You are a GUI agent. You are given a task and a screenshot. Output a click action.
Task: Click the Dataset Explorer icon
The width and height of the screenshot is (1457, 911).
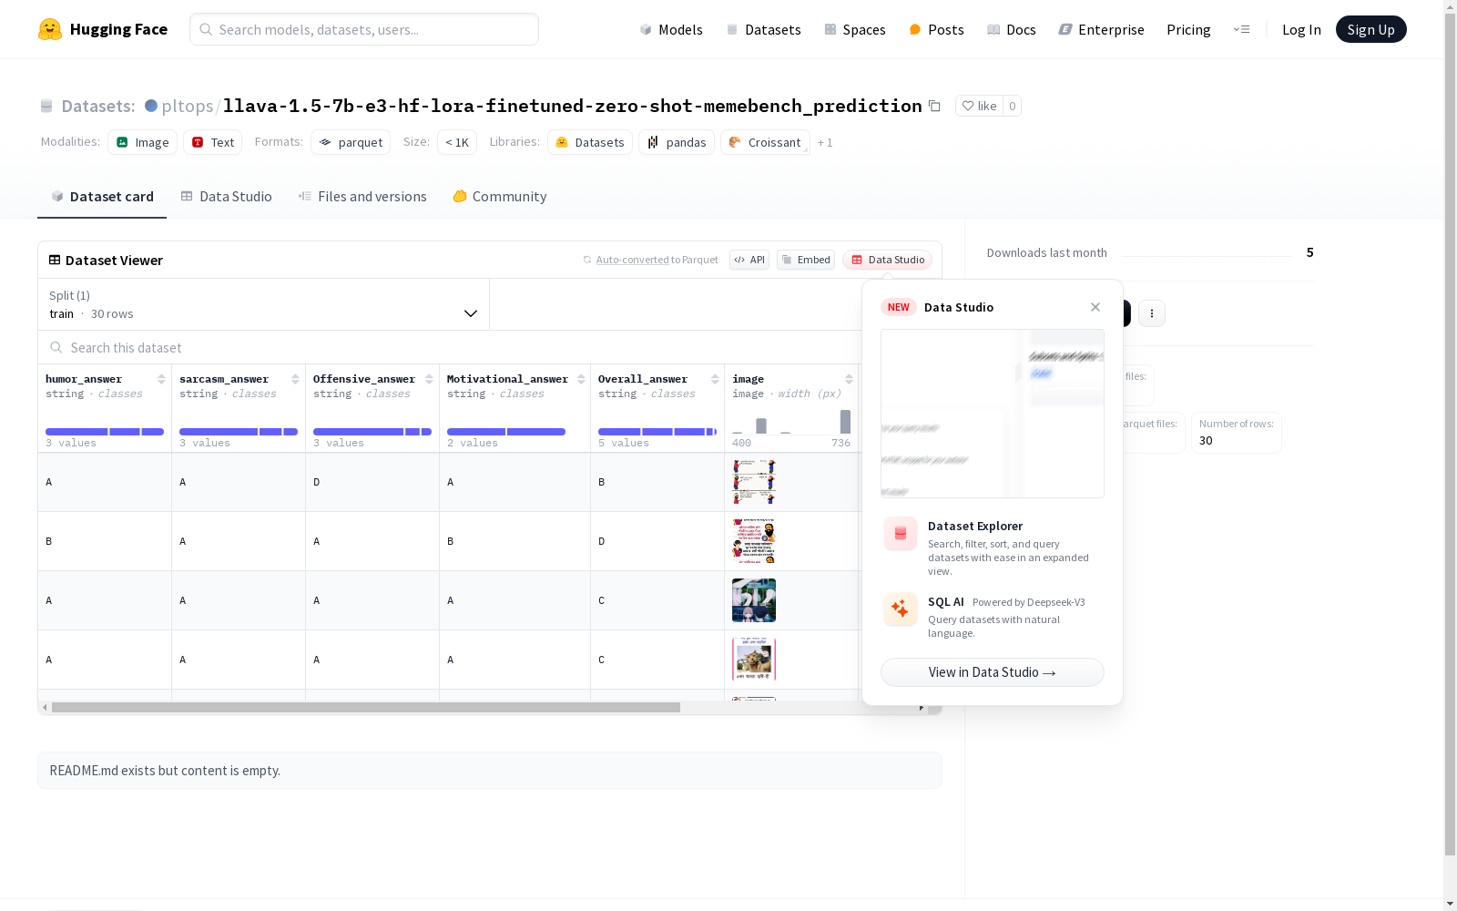(901, 534)
